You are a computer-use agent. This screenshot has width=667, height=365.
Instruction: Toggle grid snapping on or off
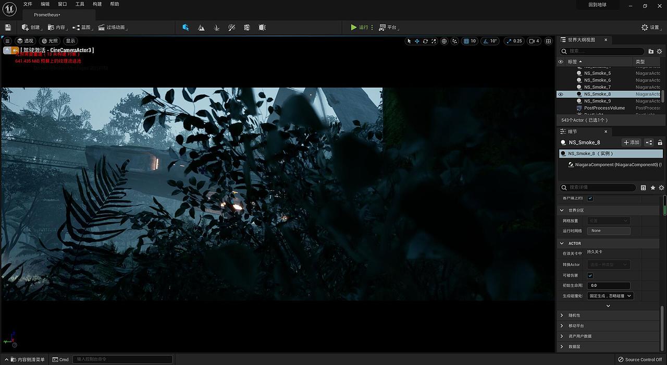coord(467,41)
